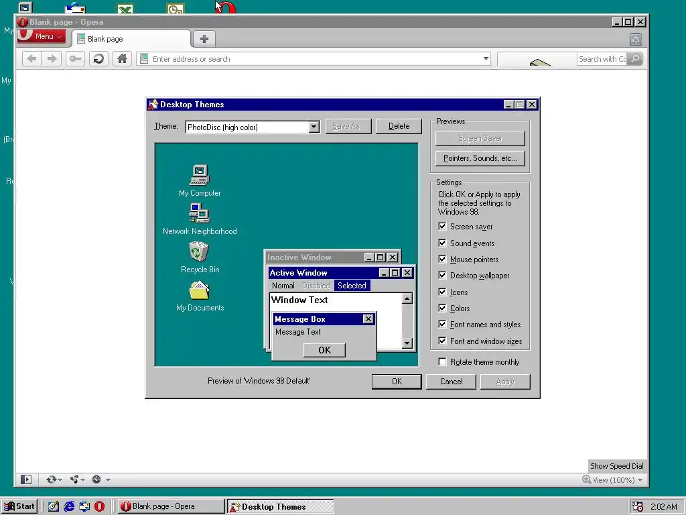686x515 pixels.
Task: Click OK in the preview Message Box
Action: click(324, 350)
